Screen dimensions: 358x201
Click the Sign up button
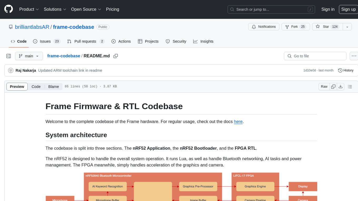point(348,9)
